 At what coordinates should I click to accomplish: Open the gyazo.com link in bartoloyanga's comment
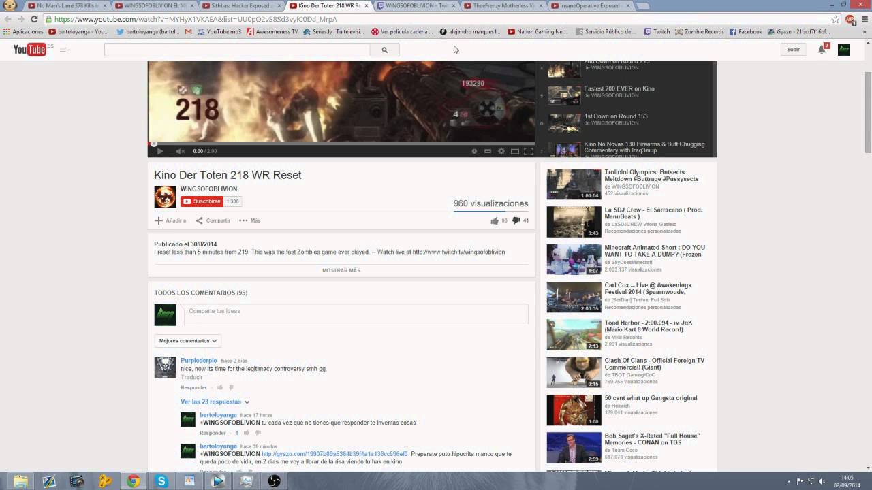334,454
